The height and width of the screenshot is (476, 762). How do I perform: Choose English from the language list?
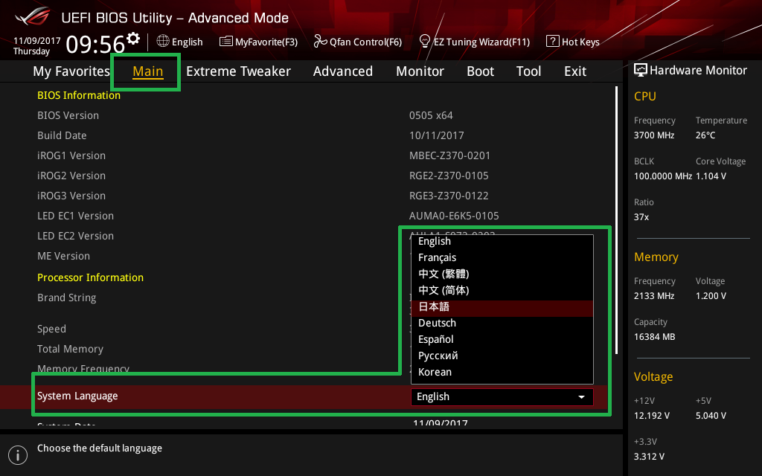coord(502,242)
